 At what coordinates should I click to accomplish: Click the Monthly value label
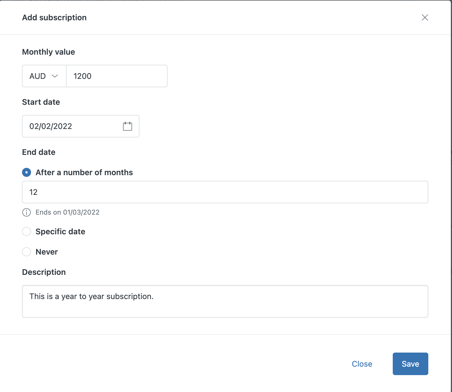point(49,52)
